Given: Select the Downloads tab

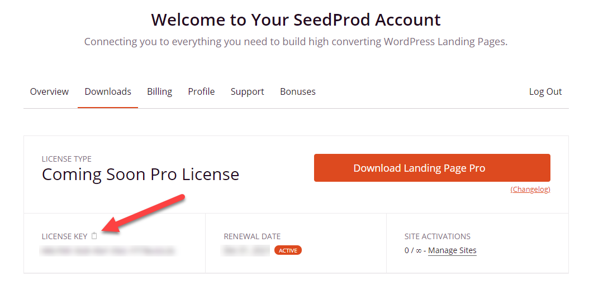Looking at the screenshot, I should click(x=108, y=91).
